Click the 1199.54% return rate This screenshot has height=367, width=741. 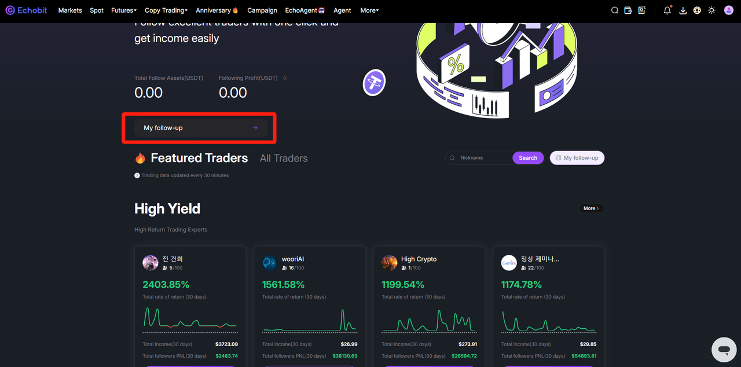(x=403, y=285)
